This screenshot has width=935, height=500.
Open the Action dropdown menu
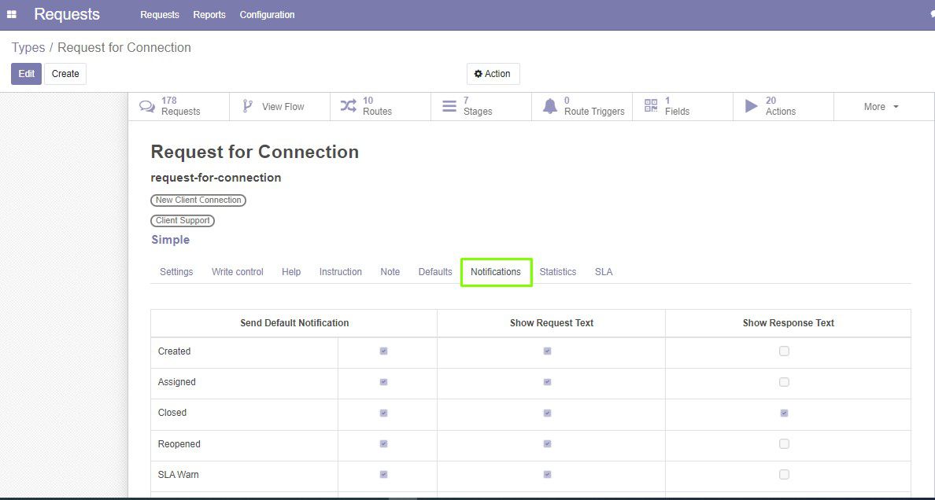pos(493,74)
